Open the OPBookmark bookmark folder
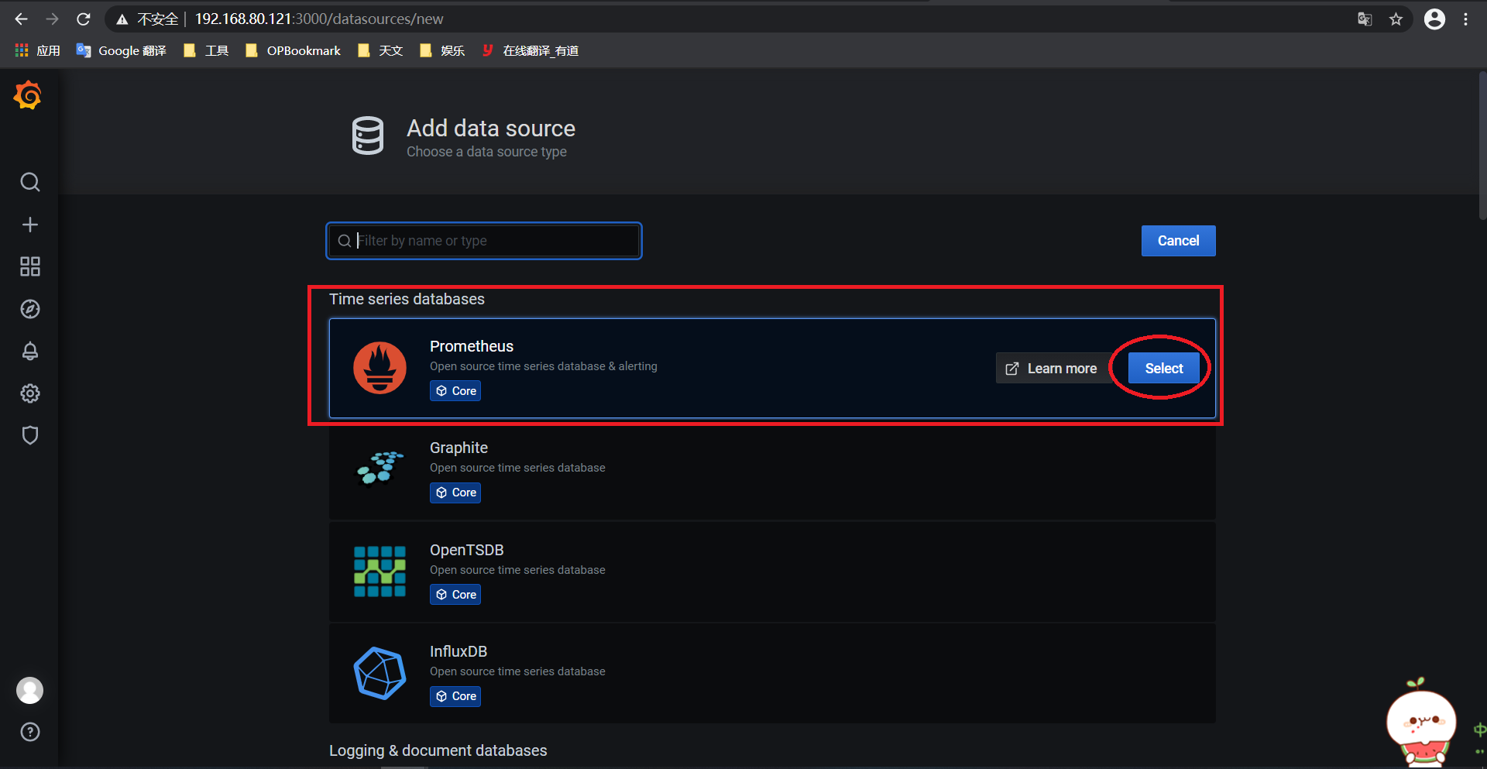 [x=293, y=50]
